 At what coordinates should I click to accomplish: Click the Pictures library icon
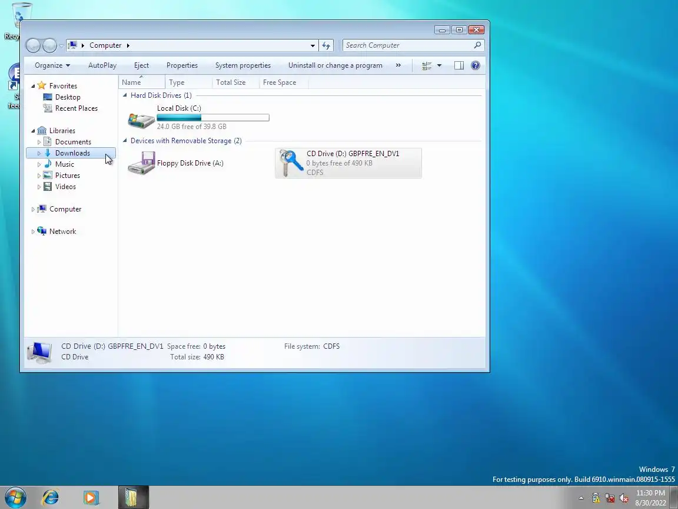(x=48, y=176)
